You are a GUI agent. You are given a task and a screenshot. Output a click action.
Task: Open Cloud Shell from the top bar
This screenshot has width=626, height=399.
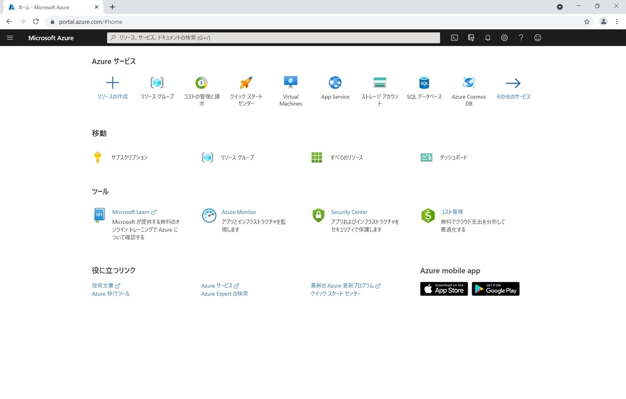pos(454,38)
